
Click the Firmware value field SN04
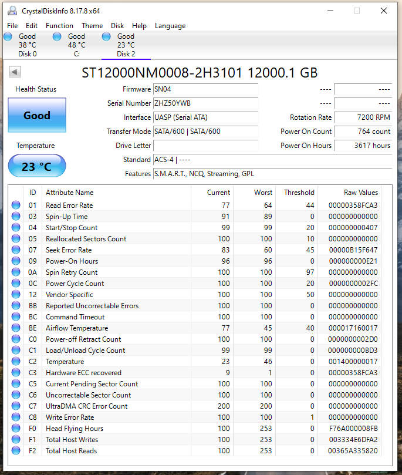[205, 89]
